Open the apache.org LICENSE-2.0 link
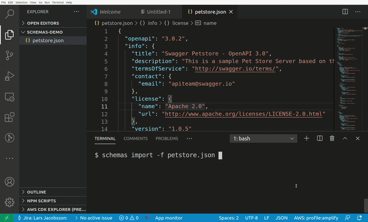The height and width of the screenshot is (222, 368). [x=244, y=114]
